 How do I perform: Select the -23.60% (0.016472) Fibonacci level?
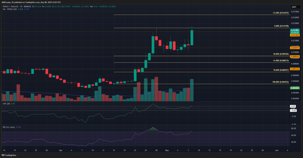point(280,13)
